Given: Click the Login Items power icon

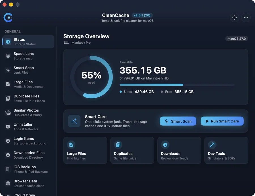Looking at the screenshot, I should coord(8,141).
